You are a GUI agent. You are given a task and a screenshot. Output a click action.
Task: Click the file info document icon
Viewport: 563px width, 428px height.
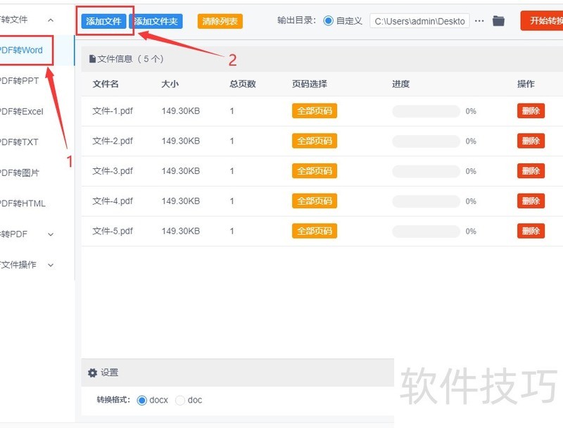tap(92, 59)
